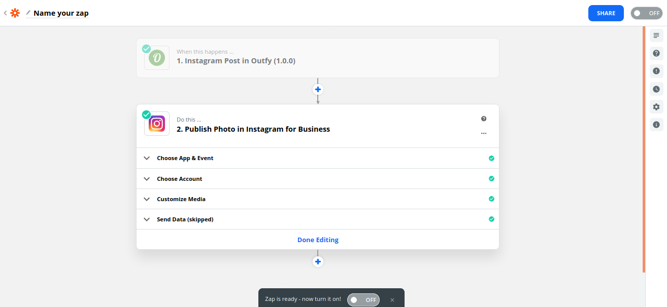Viewport: 667px width, 307px height.
Task: Click the step 1 status checkmark badge
Action: (x=146, y=49)
